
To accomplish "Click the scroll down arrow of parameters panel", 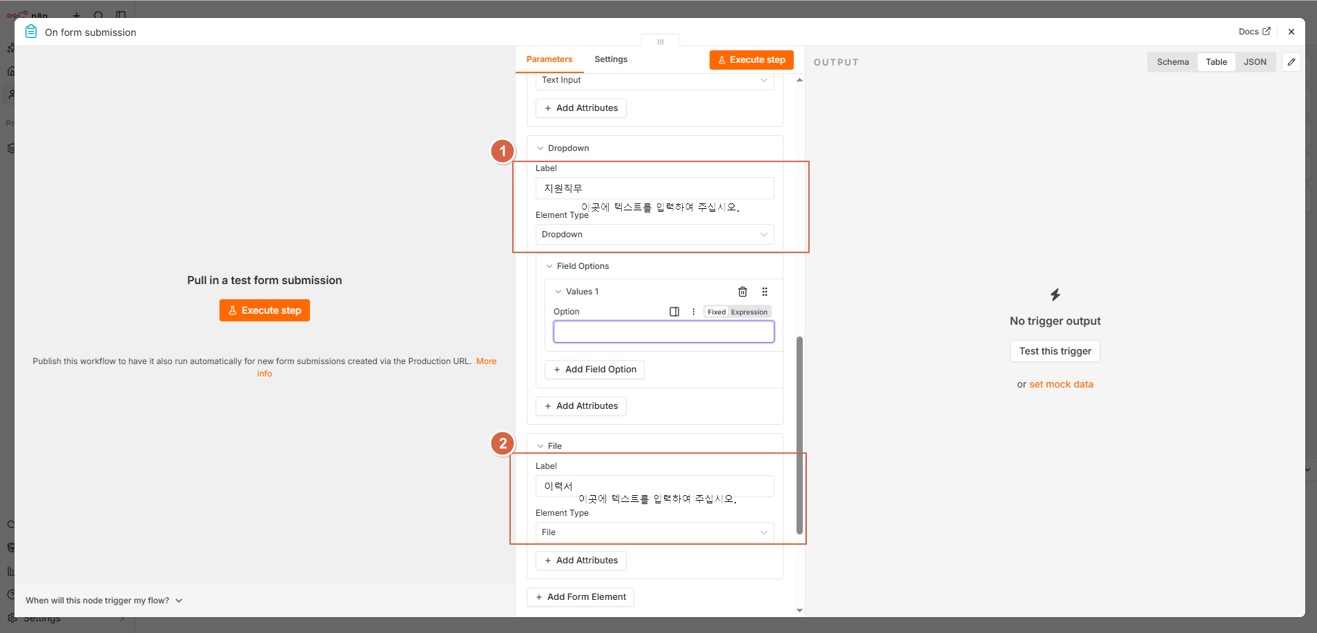I will pyautogui.click(x=799, y=610).
